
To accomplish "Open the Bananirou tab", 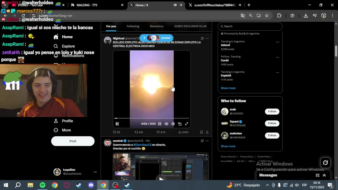I will coord(157,26).
